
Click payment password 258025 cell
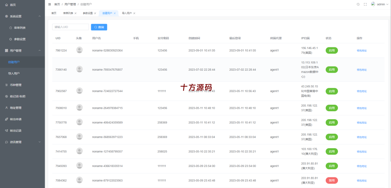pos(162,152)
